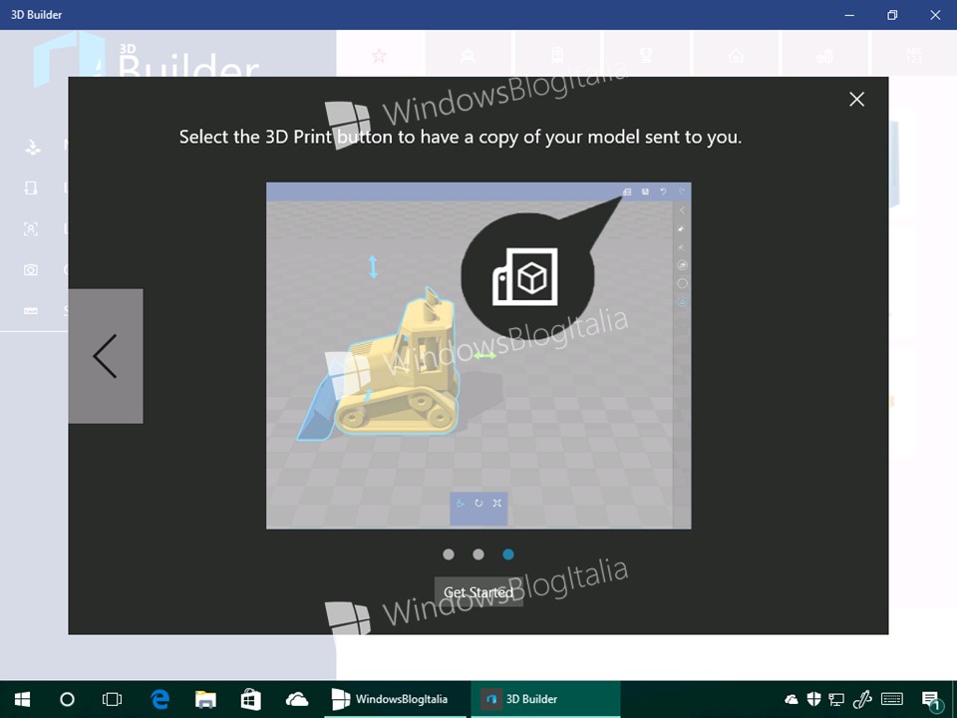
Task: Open Windows Ink Workspace pen icon
Action: pos(861,700)
